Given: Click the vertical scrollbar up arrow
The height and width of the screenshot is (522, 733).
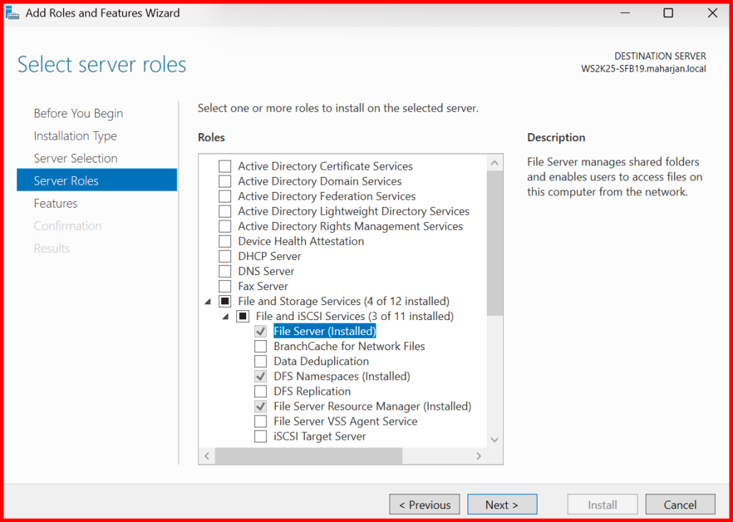Looking at the screenshot, I should [x=495, y=163].
